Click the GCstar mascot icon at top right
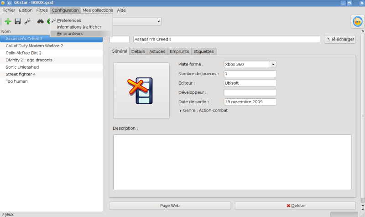 pyautogui.click(x=358, y=21)
